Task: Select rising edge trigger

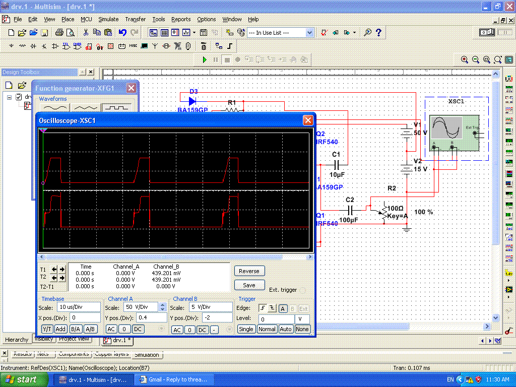Action: (x=263, y=308)
